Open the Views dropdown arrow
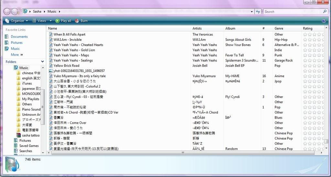This screenshot has height=177, width=331. 51,21
